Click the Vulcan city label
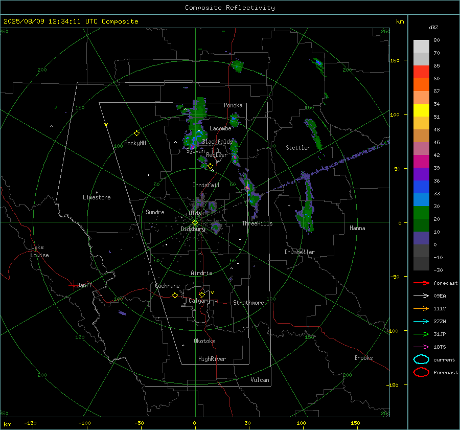460x430 pixels. (260, 380)
